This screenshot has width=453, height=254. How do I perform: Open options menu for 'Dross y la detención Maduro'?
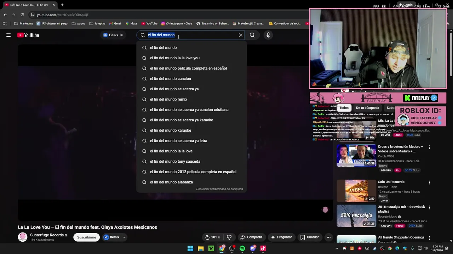[x=430, y=147]
